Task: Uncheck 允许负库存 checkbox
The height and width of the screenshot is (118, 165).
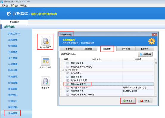Action: point(68,73)
